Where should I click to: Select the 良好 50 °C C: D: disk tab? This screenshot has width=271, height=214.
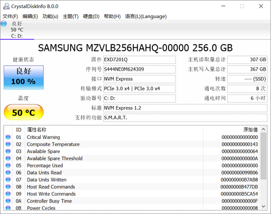coord(17,30)
